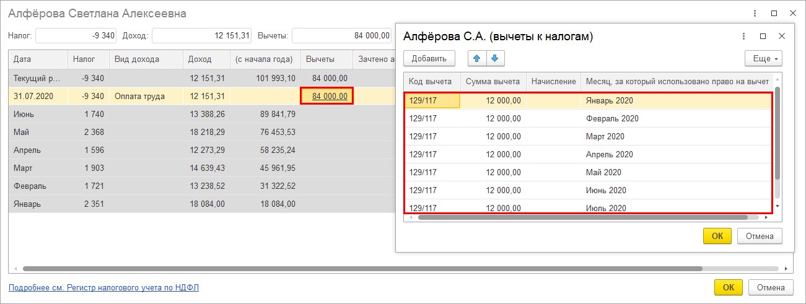This screenshot has height=304, width=806.
Task: Open the underlined 84 000,00 deduction link
Action: click(x=330, y=96)
